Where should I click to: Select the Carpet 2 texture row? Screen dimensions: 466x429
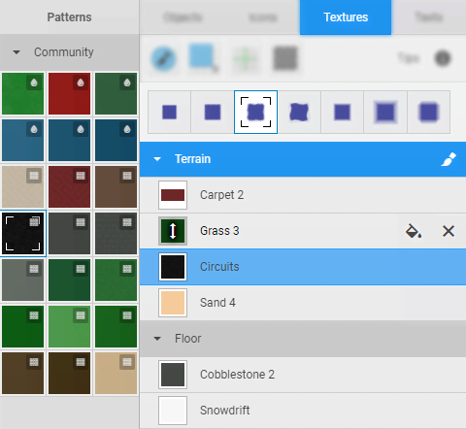(303, 195)
